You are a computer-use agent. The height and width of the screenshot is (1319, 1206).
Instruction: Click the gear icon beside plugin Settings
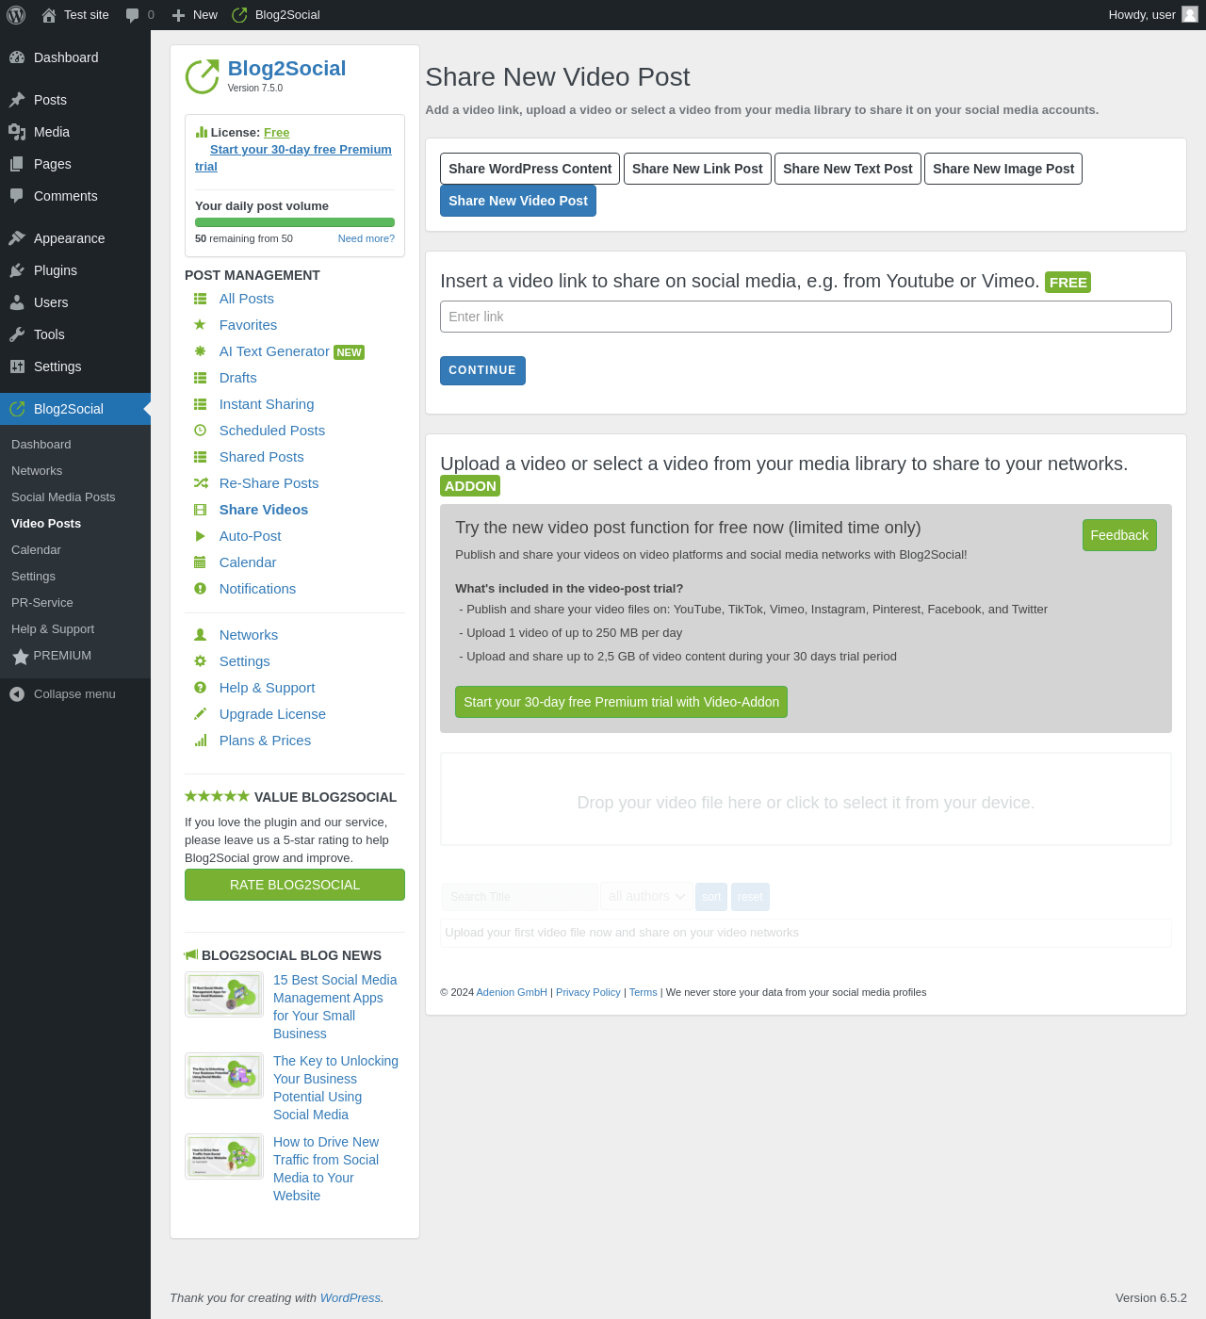click(x=200, y=661)
